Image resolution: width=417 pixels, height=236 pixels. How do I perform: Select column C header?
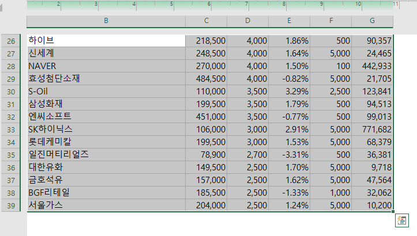(206, 21)
